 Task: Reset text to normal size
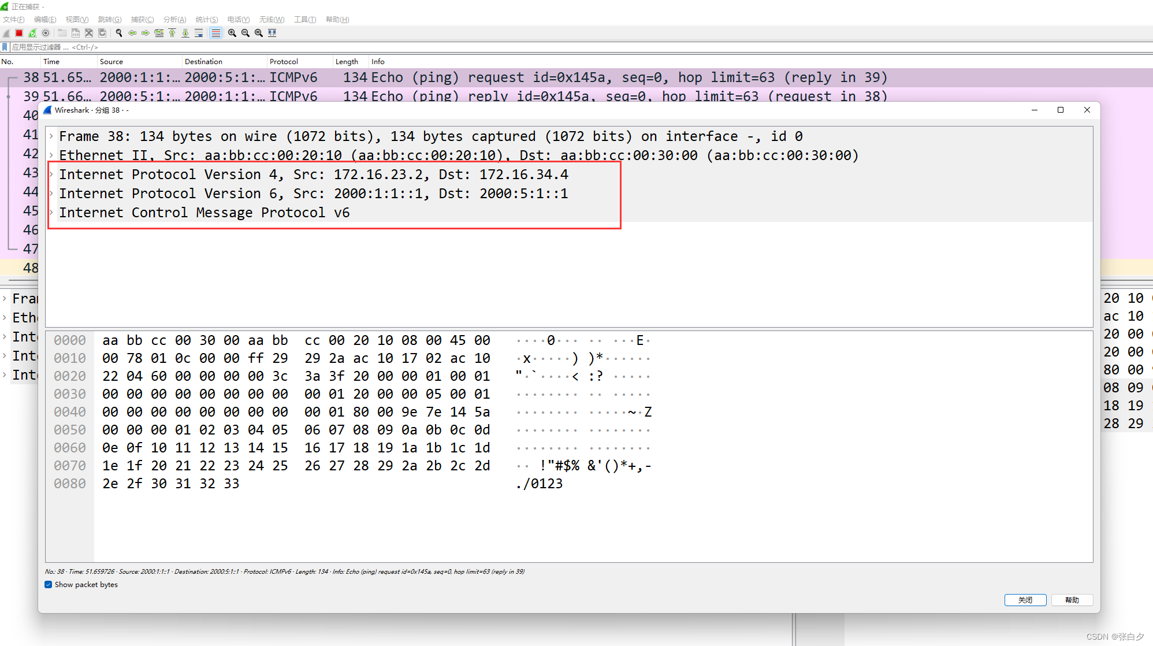259,33
